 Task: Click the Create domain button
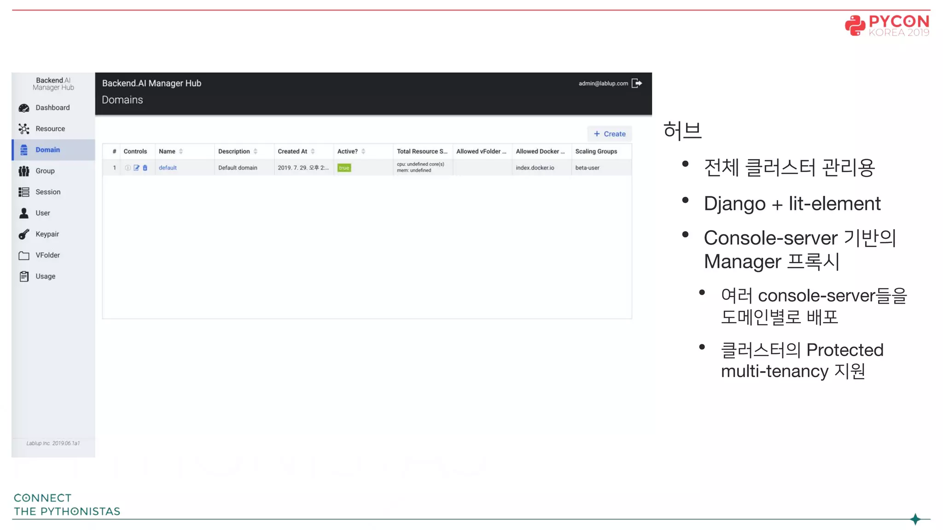coord(609,134)
